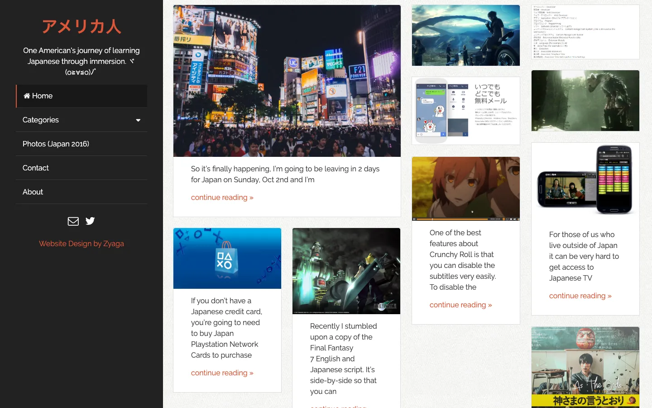The image size is (652, 408).
Task: Continue reading the Japanese TV access post
Action: [x=580, y=296]
